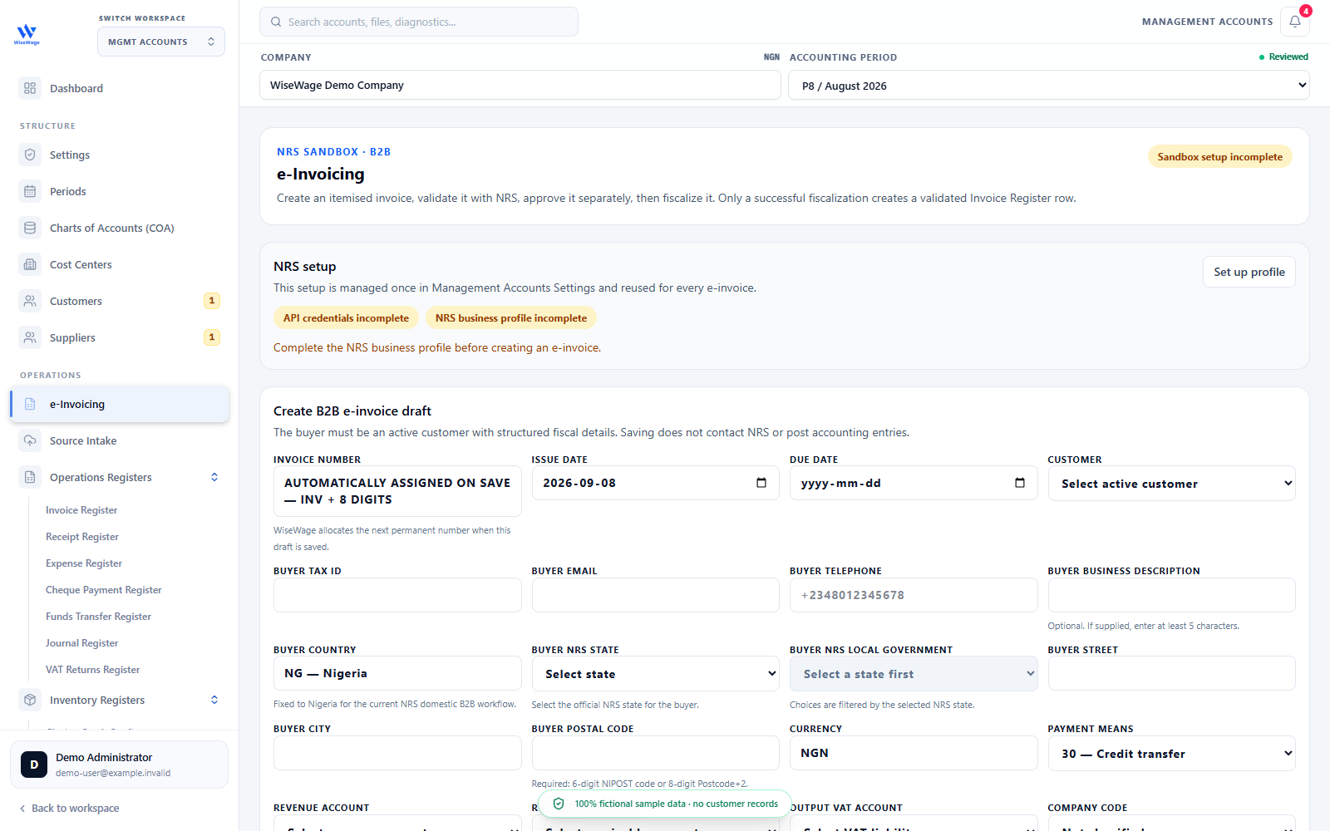Click the Buyer Postal Code field

tap(655, 753)
